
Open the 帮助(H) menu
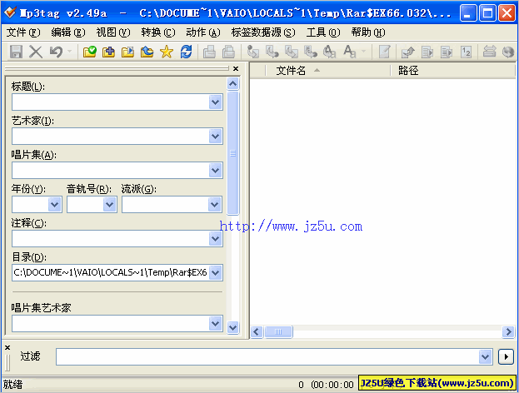[368, 32]
